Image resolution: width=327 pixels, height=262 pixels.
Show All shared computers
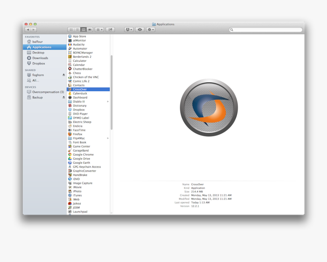tap(44, 80)
